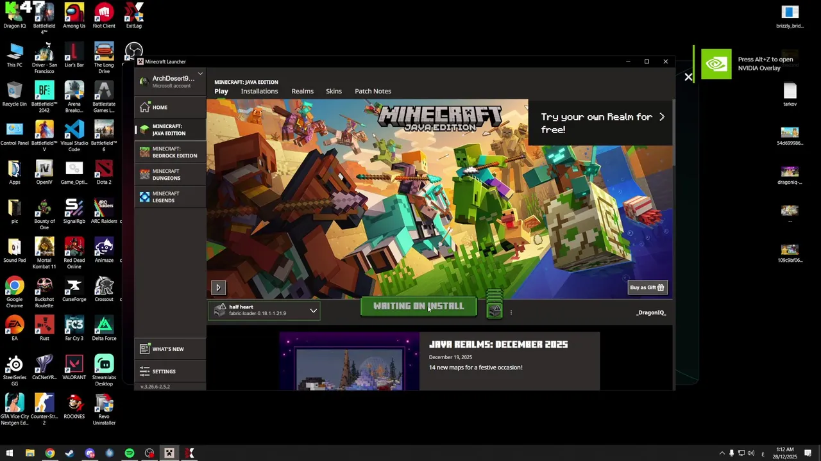Open notification center in taskbar
This screenshot has height=461, width=821.
pos(808,453)
